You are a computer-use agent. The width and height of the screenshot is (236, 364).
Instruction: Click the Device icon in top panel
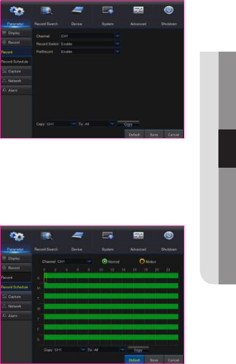(77, 10)
